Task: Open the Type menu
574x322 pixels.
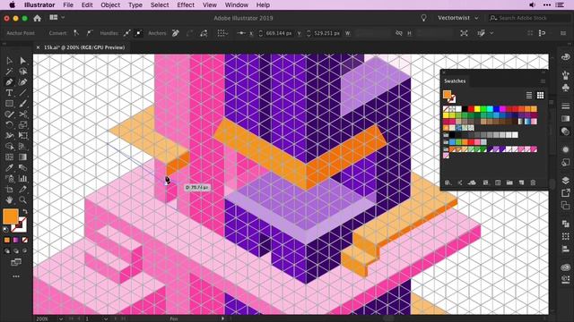Action: pyautogui.click(x=135, y=5)
